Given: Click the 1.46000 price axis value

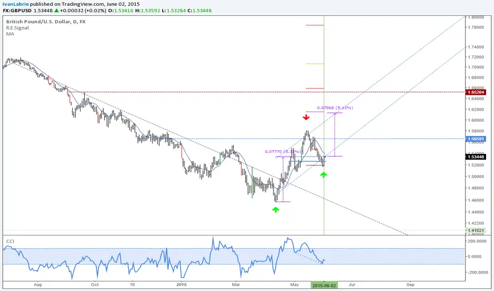Looking at the screenshot, I should pos(476,200).
